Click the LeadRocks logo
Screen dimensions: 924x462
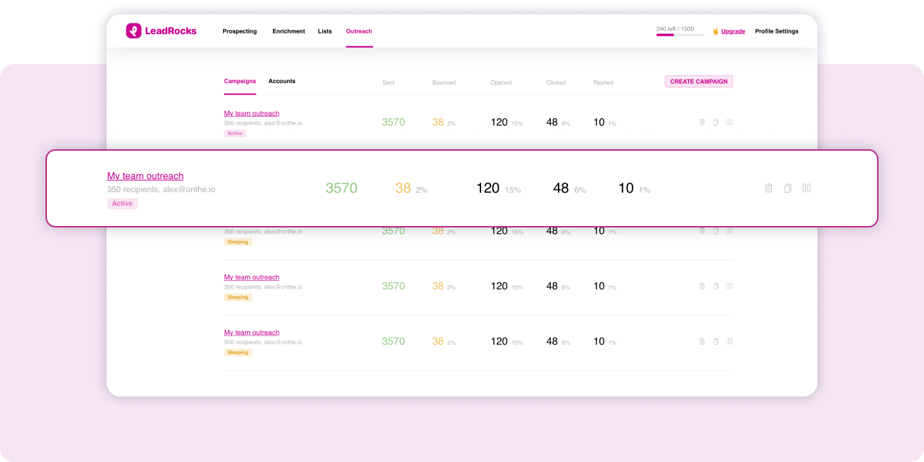pyautogui.click(x=161, y=31)
